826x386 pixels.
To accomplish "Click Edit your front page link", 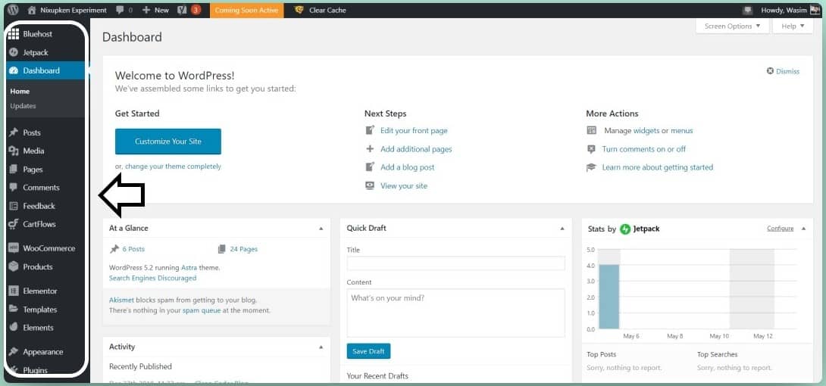I will click(414, 130).
